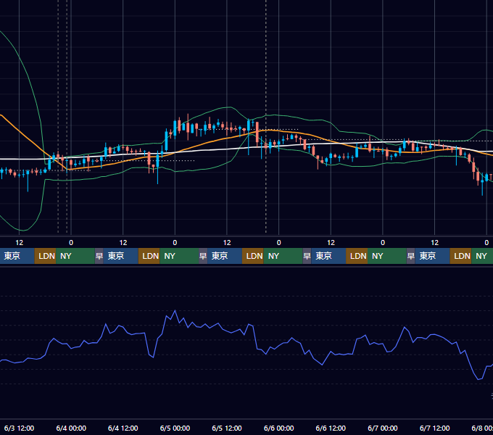Select the 早 early session block on 6/6
The image size is (493, 435).
tap(307, 256)
